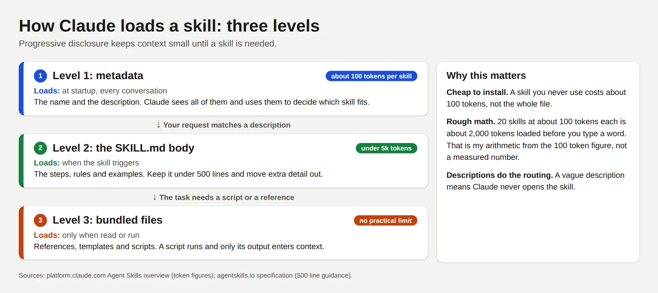Click the 'no practical limit' pill

click(385, 221)
